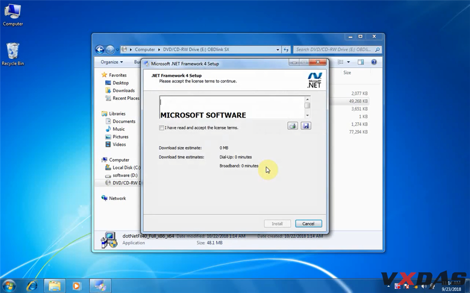Image resolution: width=470 pixels, height=293 pixels.
Task: Select the file row sized 49,268 KB
Action: point(350,101)
